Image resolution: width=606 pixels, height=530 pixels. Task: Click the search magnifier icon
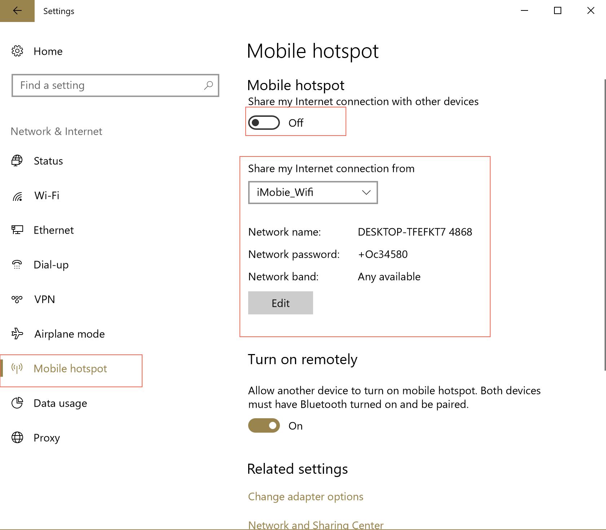(208, 85)
